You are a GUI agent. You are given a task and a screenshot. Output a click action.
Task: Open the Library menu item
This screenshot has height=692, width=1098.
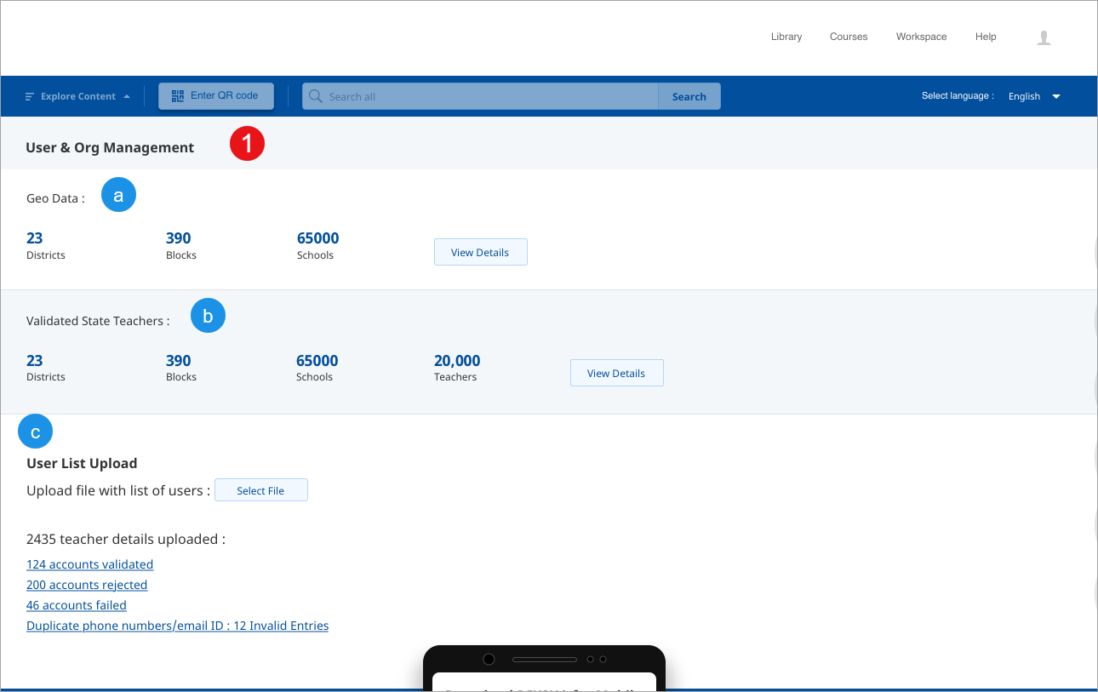[x=786, y=37]
